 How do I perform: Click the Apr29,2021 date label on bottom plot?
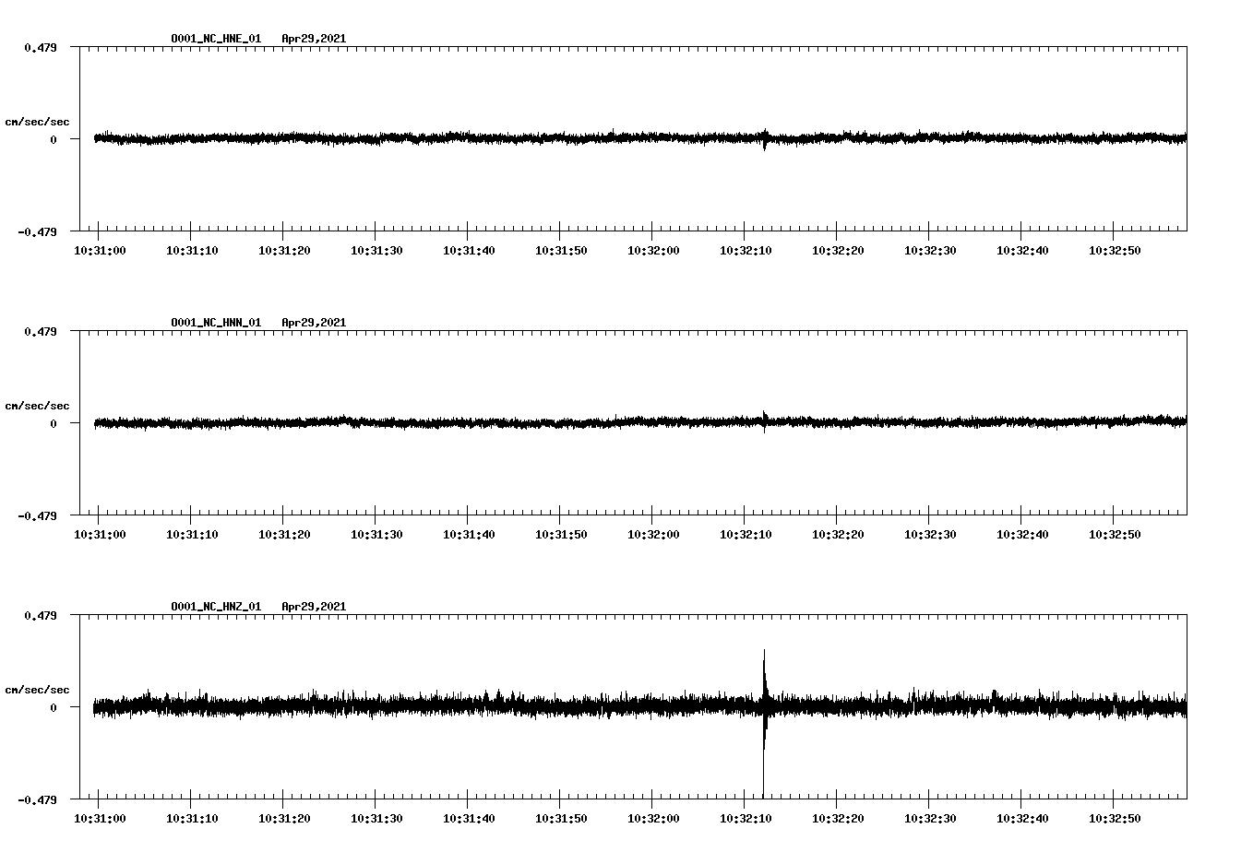coord(314,606)
